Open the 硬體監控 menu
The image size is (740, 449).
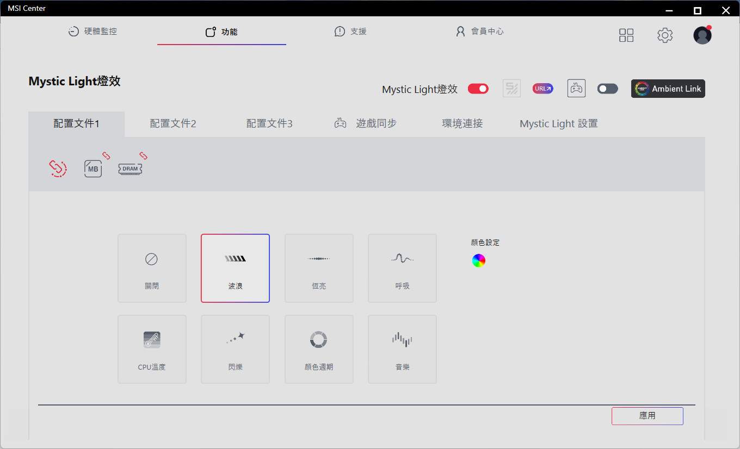click(x=92, y=32)
